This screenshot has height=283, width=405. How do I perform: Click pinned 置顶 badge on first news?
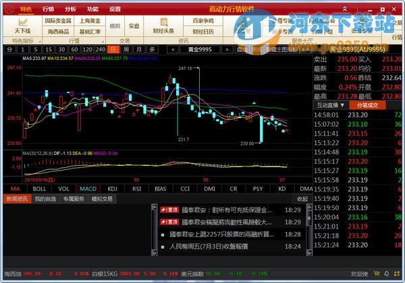pyautogui.click(x=169, y=210)
